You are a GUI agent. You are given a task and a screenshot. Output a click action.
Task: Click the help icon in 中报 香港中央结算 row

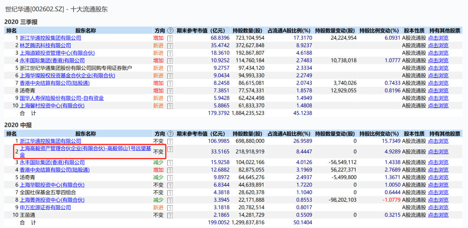pyautogui.click(x=170, y=170)
